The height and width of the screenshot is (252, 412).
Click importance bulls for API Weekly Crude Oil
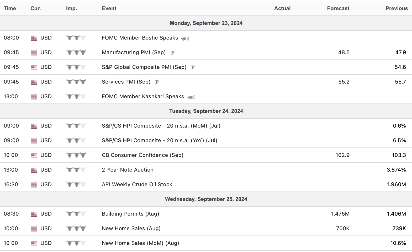pos(76,184)
